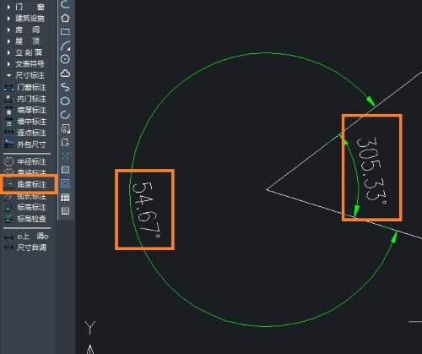Screen dimensions: 422x354
Task: Click the Y axis UCS label
Action: pos(90,328)
